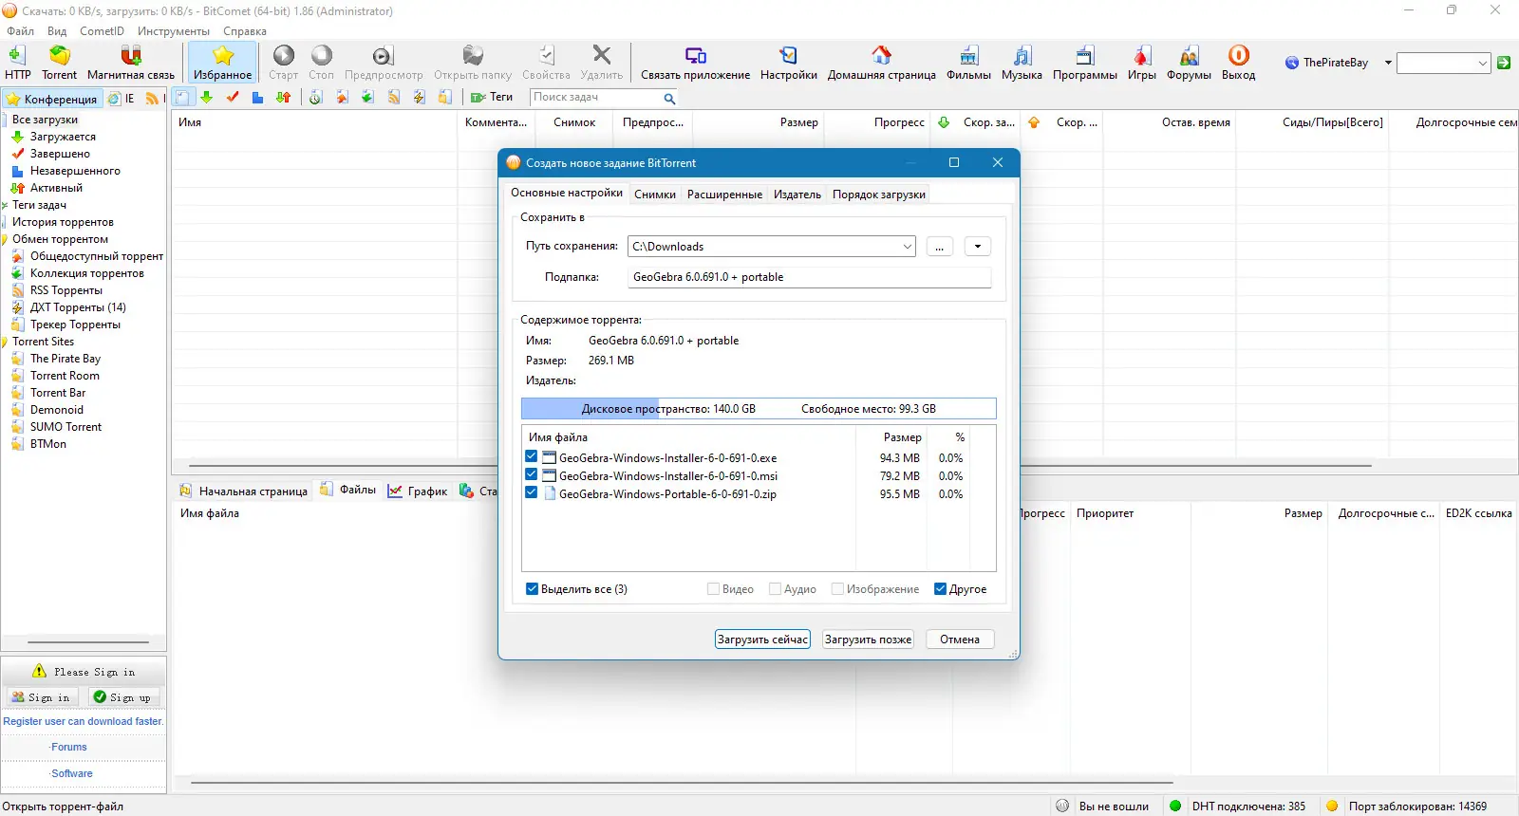Toggle the Другое filter checkbox
The image size is (1519, 816).
941,589
